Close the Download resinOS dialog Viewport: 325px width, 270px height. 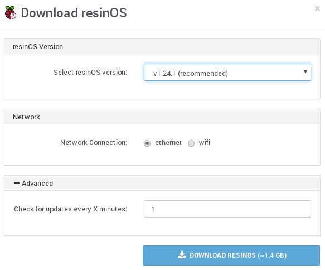pyautogui.click(x=317, y=8)
